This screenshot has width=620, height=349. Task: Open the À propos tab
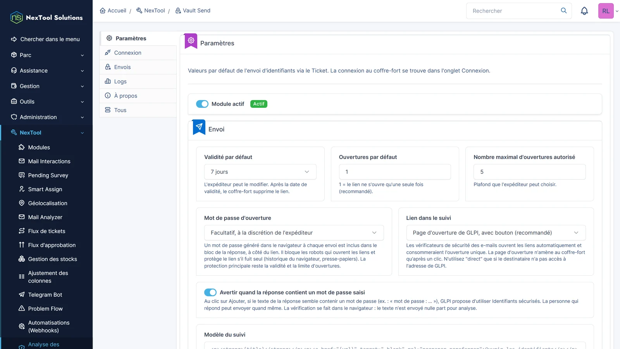pos(138,96)
